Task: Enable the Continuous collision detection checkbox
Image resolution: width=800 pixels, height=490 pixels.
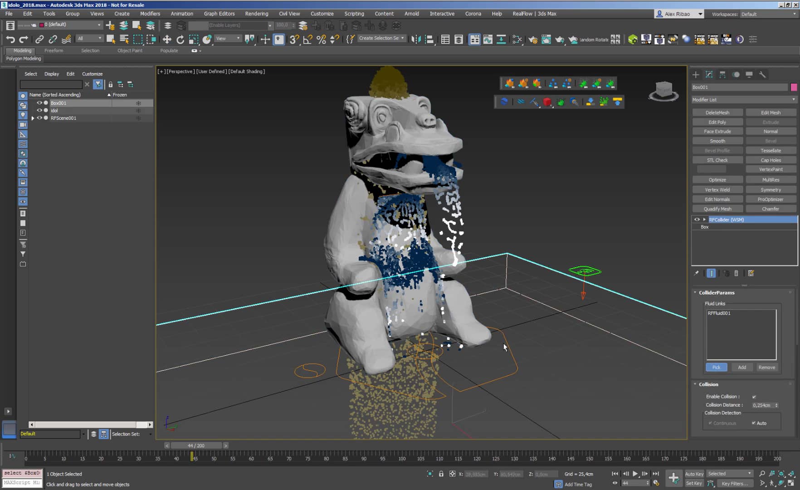Action: 711,423
